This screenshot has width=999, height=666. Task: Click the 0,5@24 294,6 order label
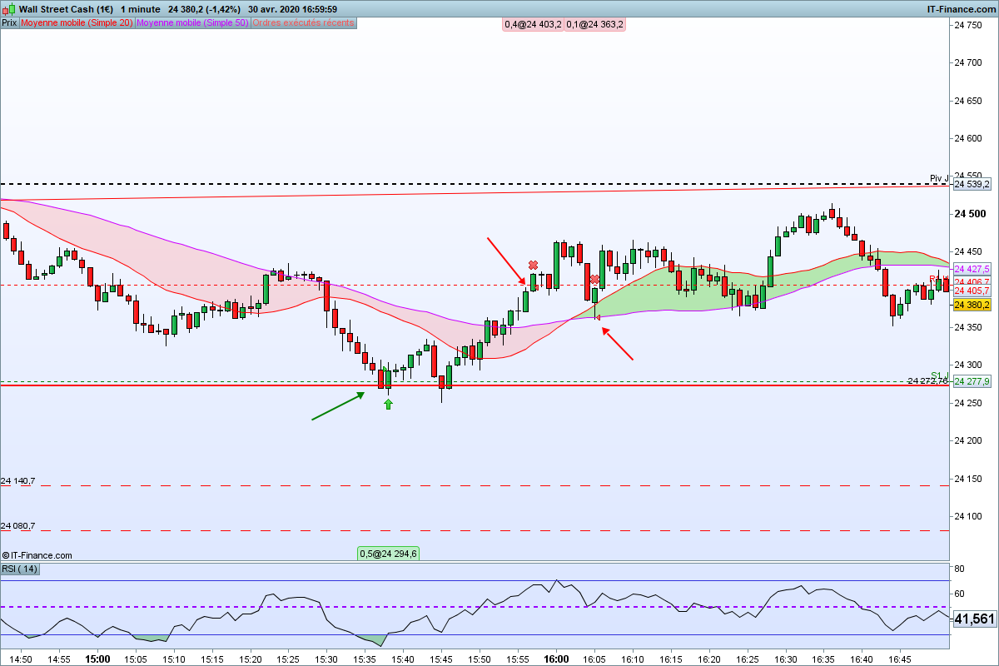click(x=389, y=553)
